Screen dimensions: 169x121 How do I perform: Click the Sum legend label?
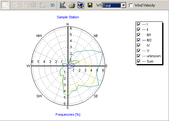point(150,61)
